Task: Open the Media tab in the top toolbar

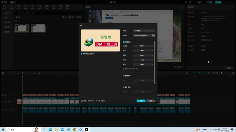Action: pos(4,7)
